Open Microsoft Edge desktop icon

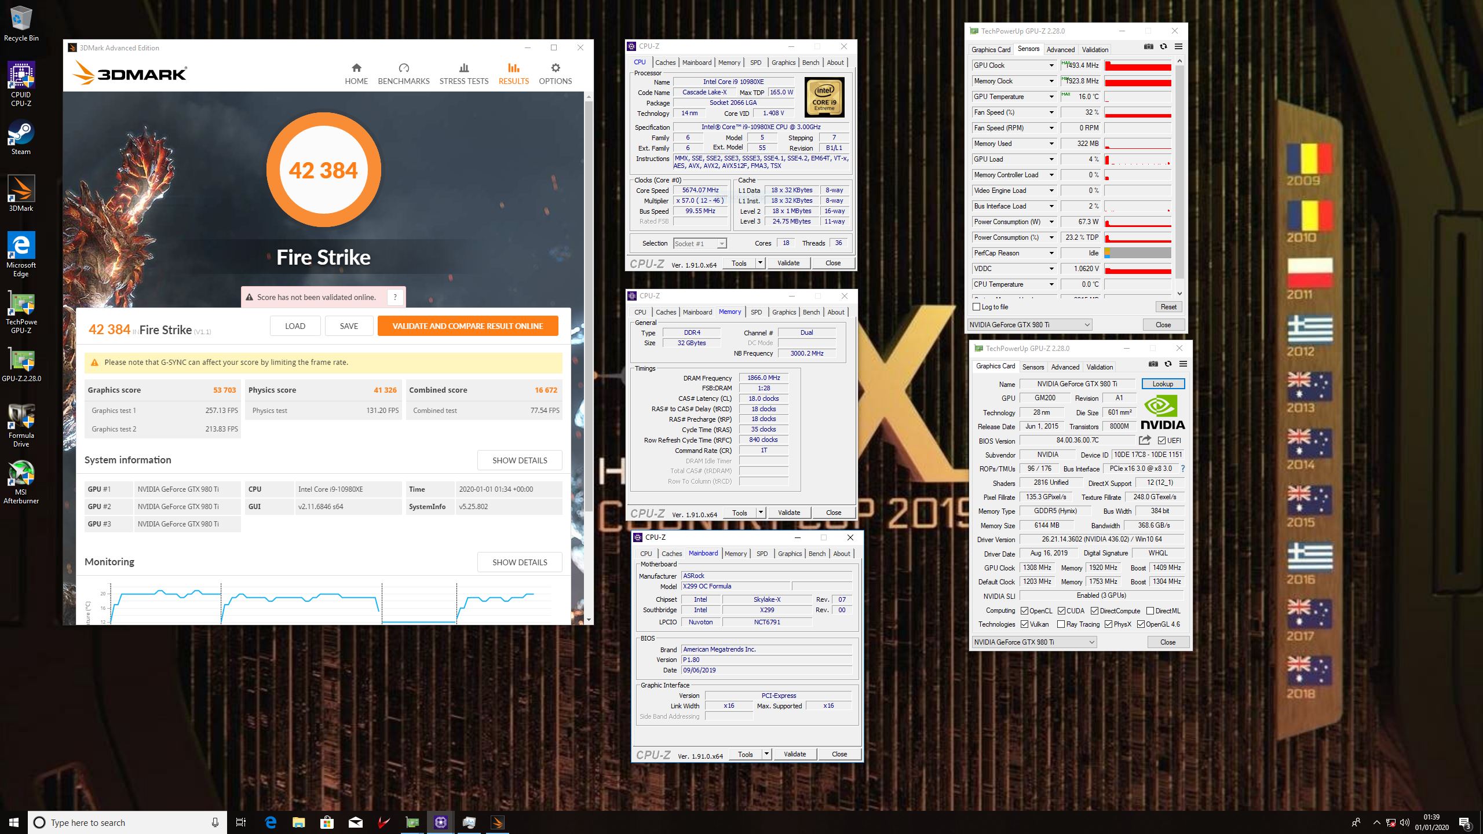(21, 255)
